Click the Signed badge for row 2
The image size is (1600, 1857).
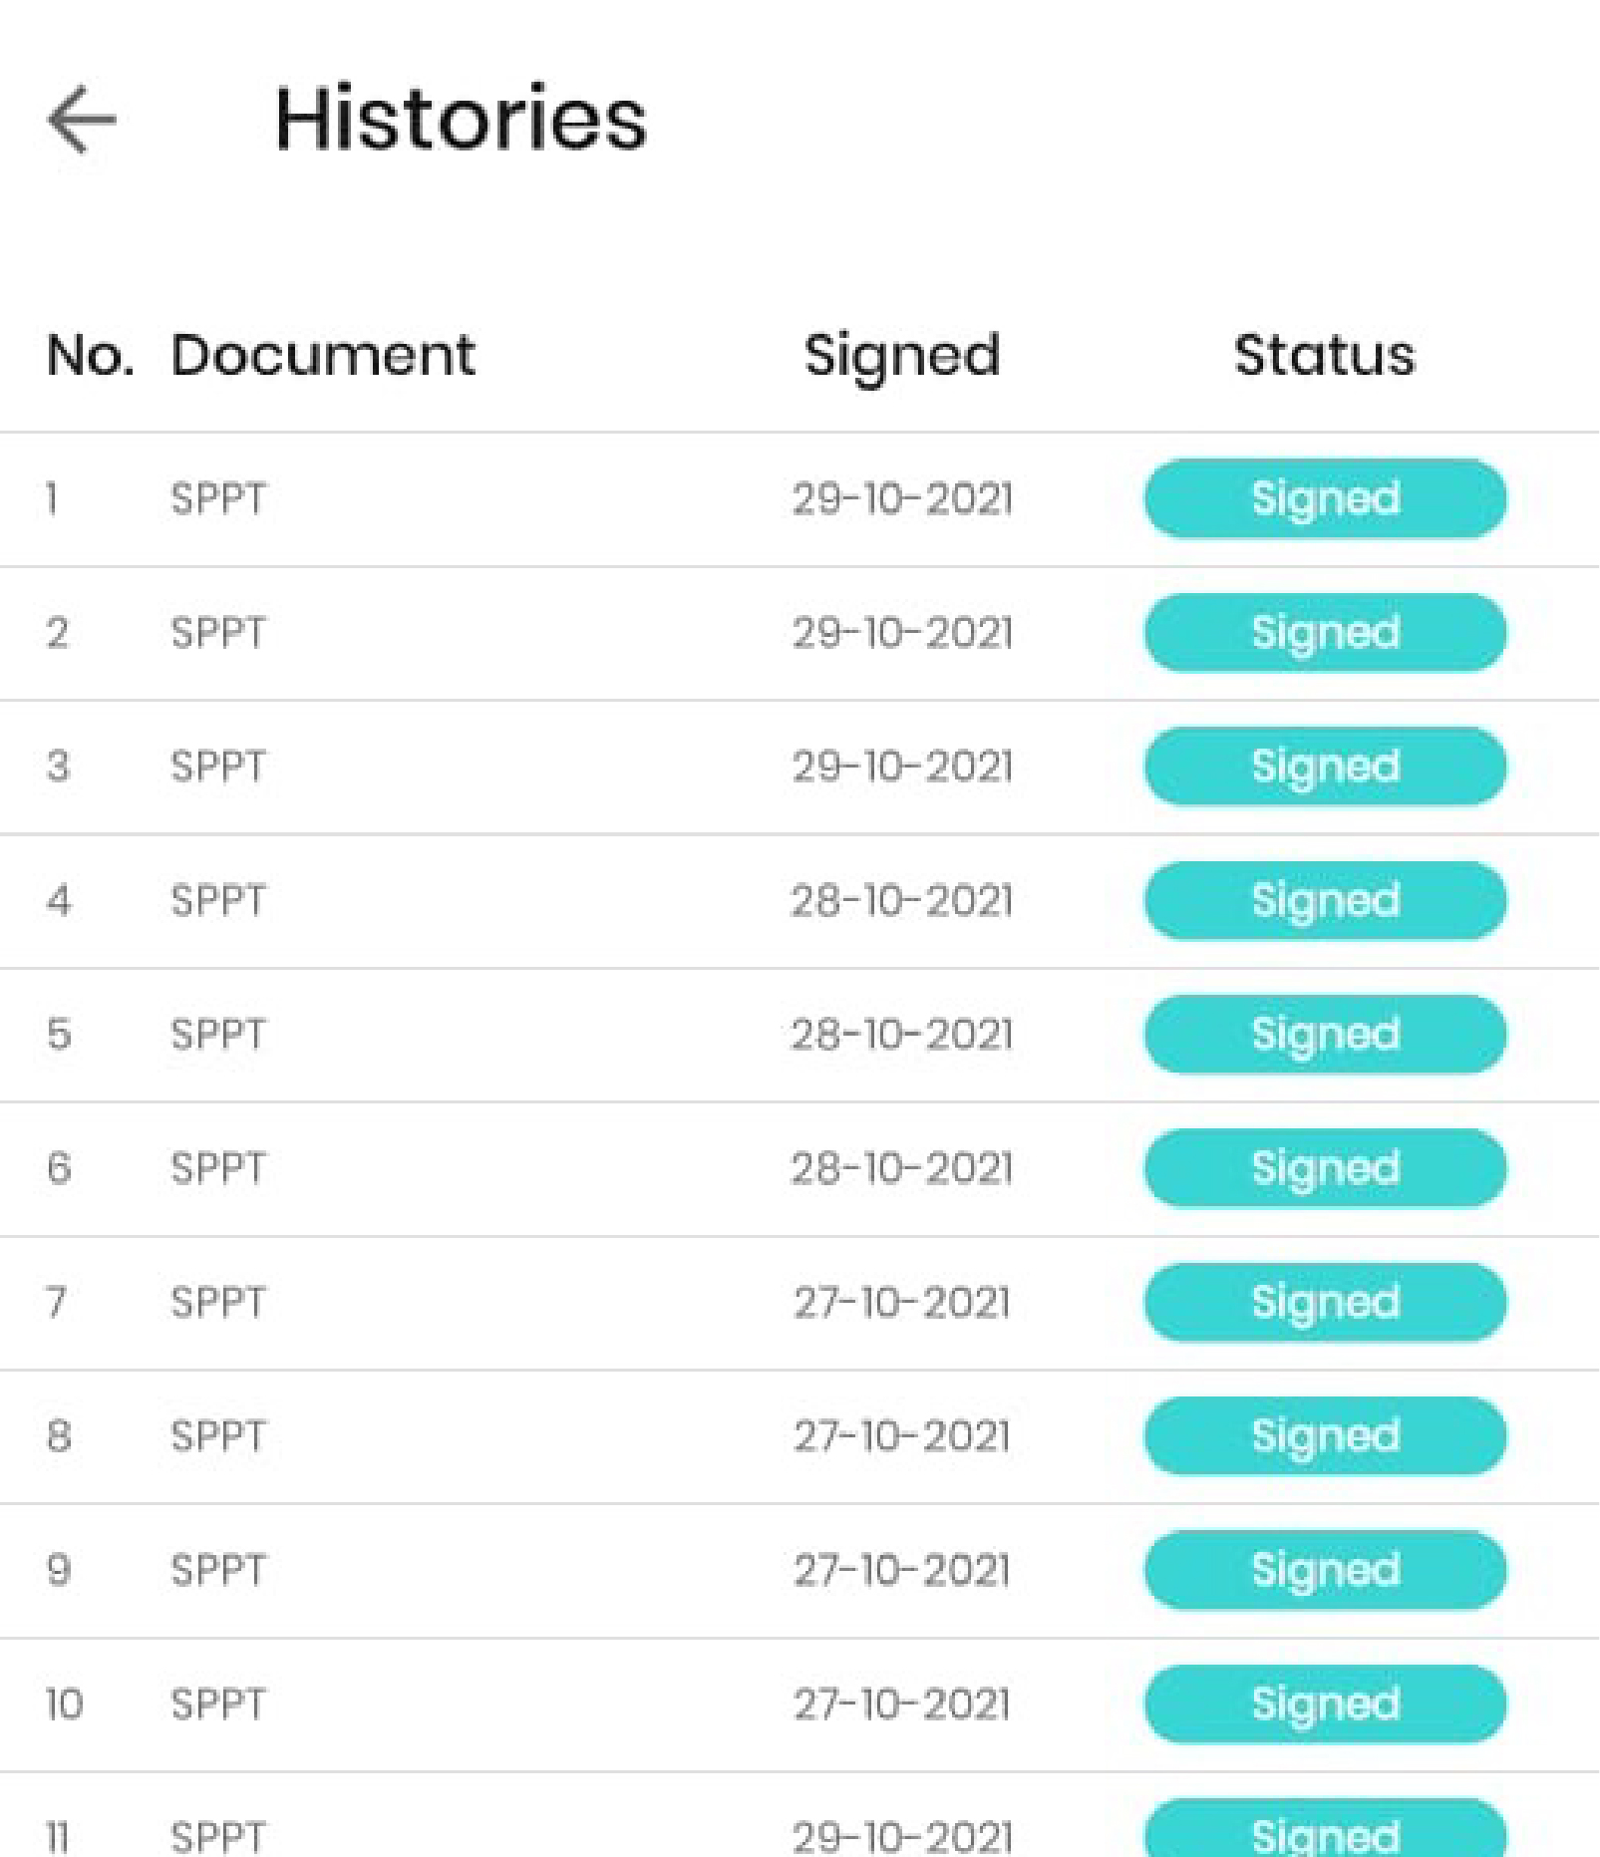(x=1325, y=632)
